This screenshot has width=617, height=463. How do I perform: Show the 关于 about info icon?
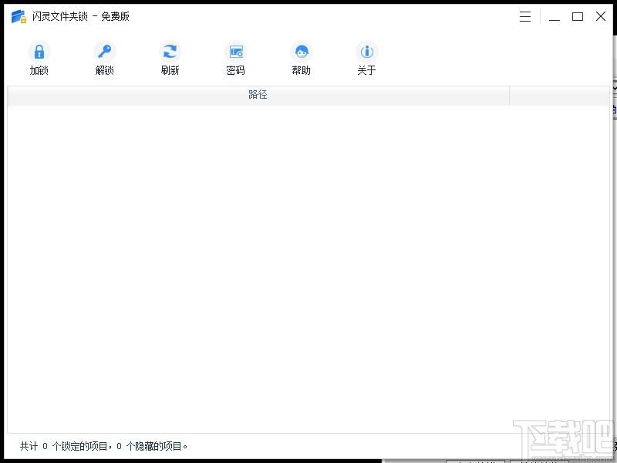pos(367,52)
